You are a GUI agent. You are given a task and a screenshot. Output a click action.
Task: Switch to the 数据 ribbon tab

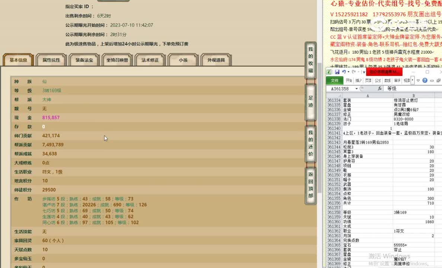tap(387, 80)
